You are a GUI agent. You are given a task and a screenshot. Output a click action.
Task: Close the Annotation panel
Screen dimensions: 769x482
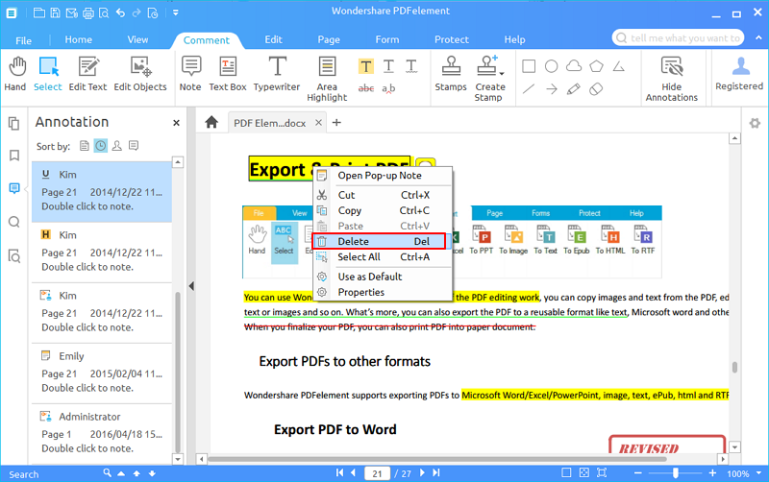tap(177, 123)
